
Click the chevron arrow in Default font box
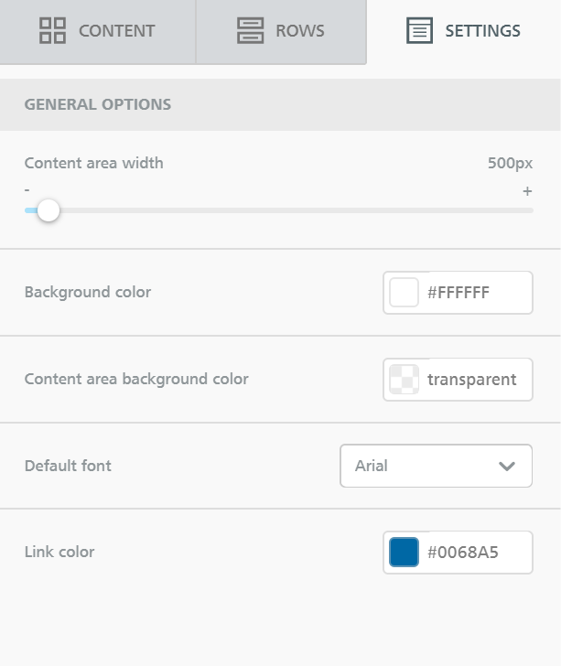pyautogui.click(x=507, y=466)
